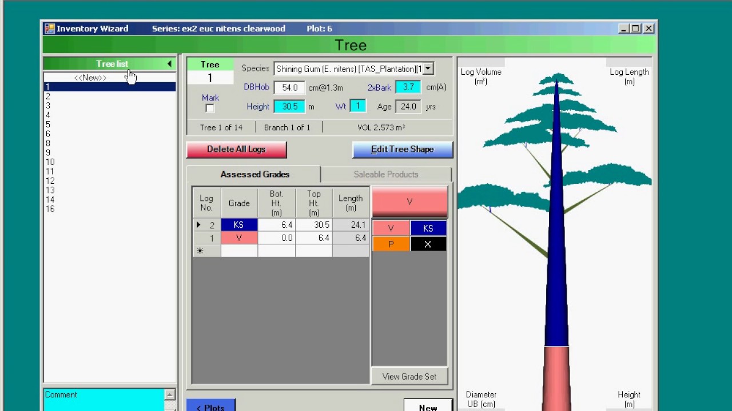Switch to the Assessed Grades tab

255,174
